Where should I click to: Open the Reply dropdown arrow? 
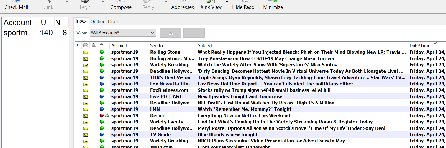click(x=166, y=2)
